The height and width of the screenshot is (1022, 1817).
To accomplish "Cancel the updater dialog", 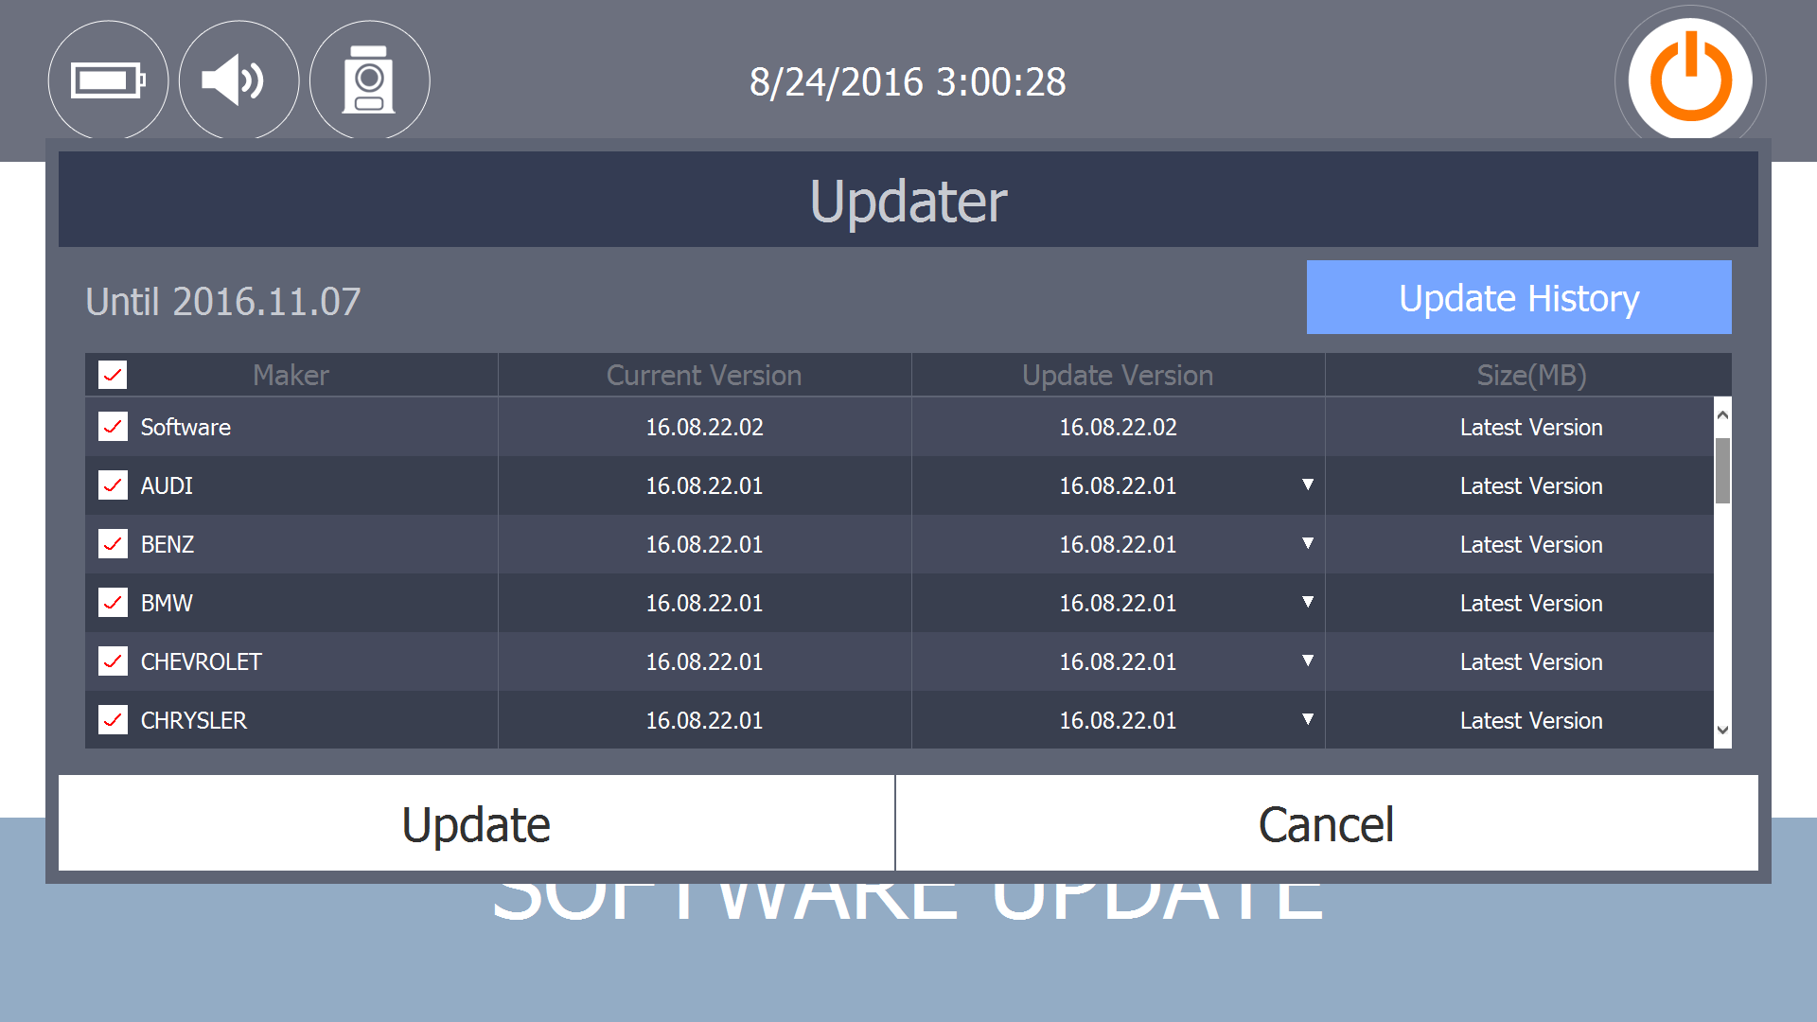I will (1327, 823).
